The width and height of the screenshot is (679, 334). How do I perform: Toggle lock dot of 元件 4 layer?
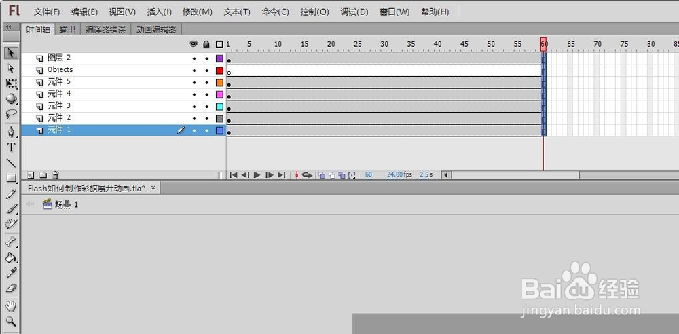[206, 94]
